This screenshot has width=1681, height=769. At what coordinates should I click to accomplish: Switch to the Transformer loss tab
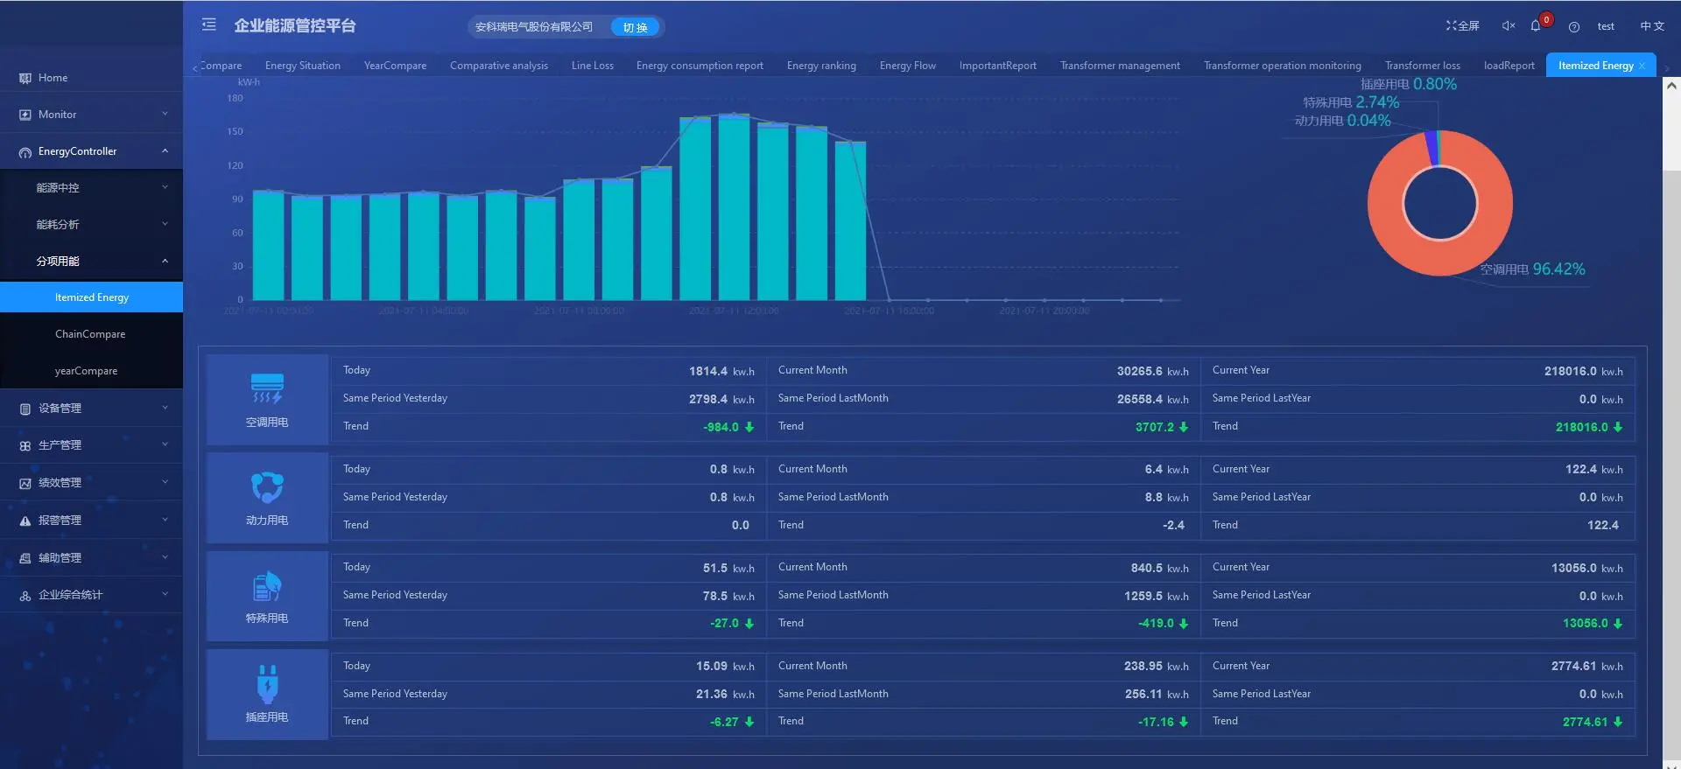point(1422,66)
